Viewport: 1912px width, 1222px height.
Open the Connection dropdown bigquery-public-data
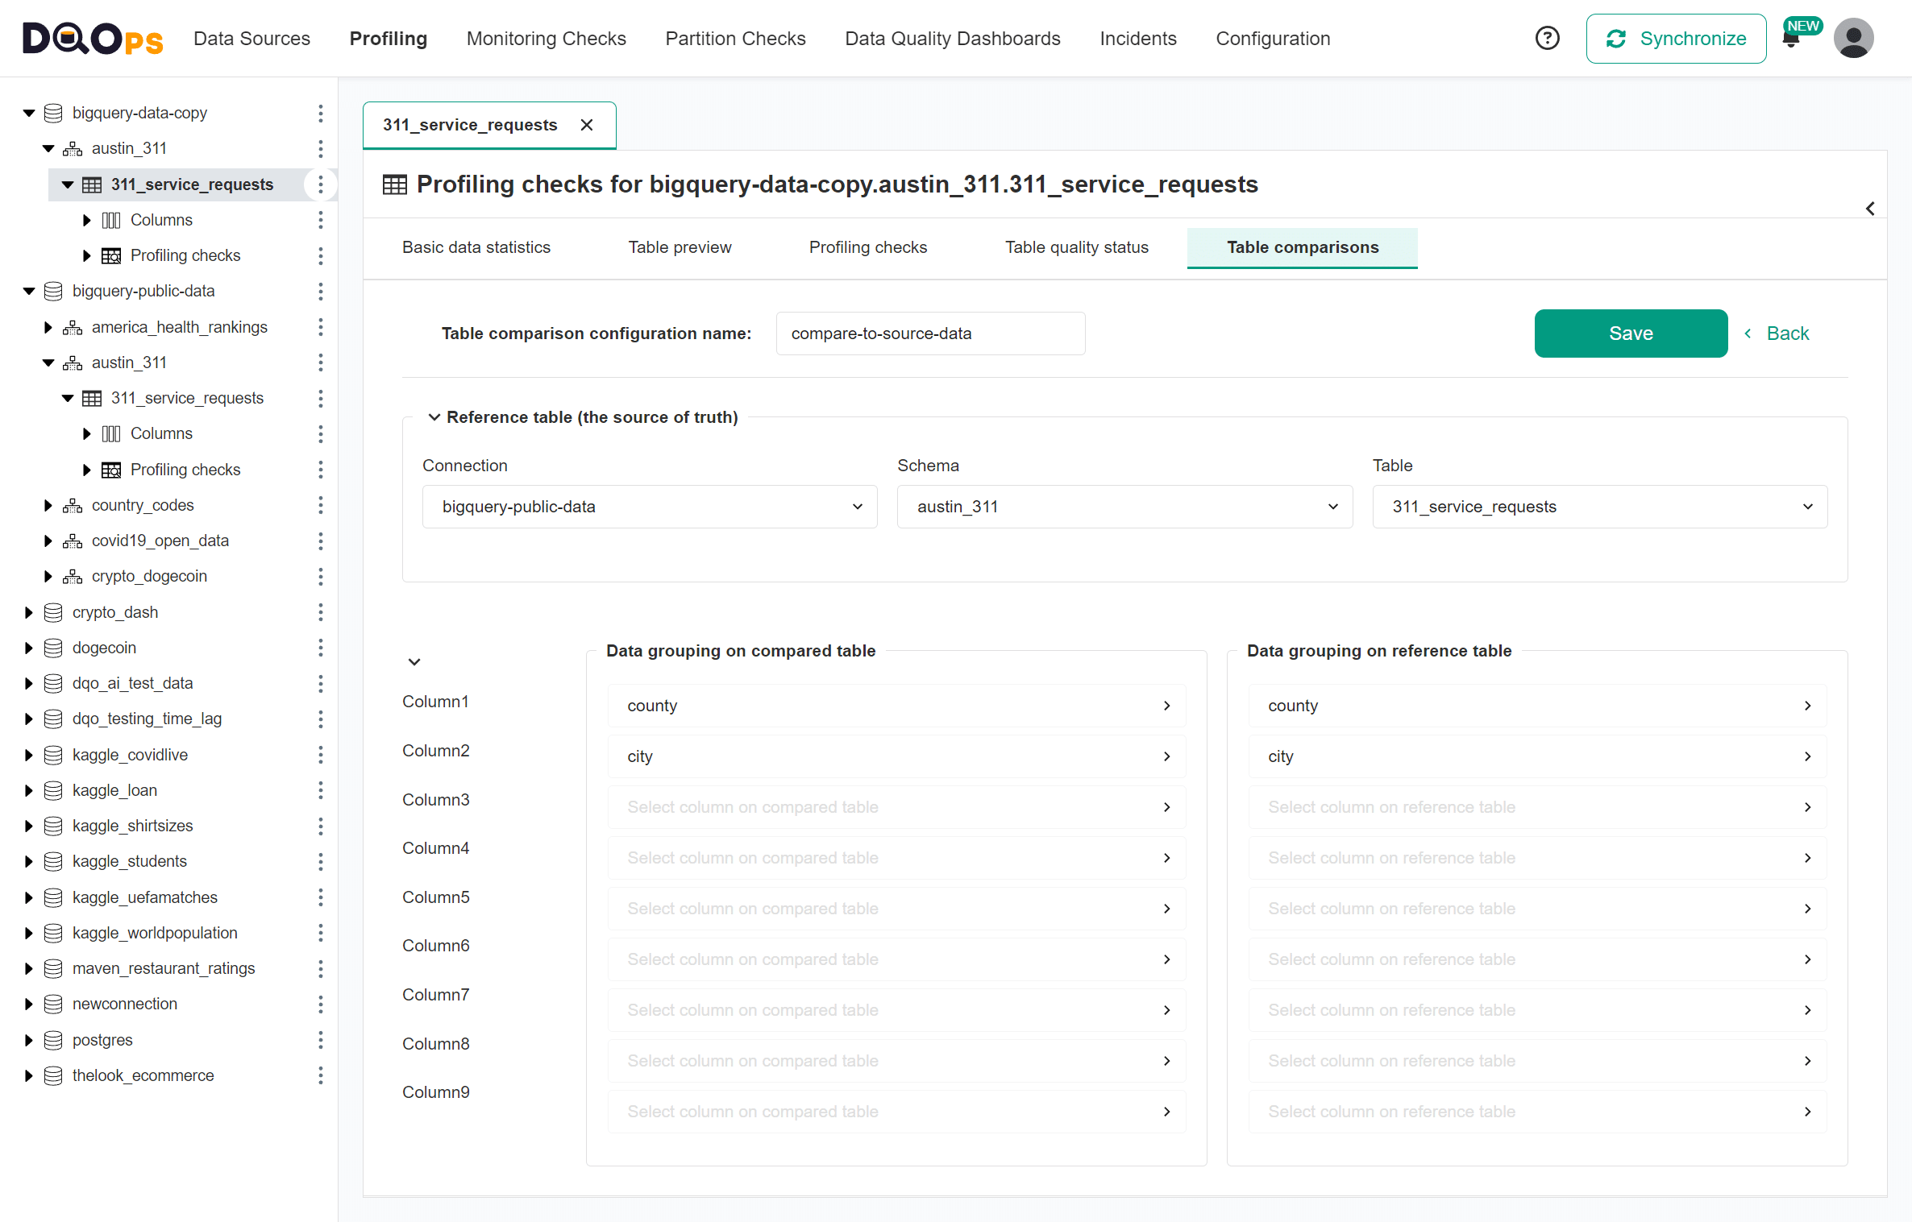650,507
